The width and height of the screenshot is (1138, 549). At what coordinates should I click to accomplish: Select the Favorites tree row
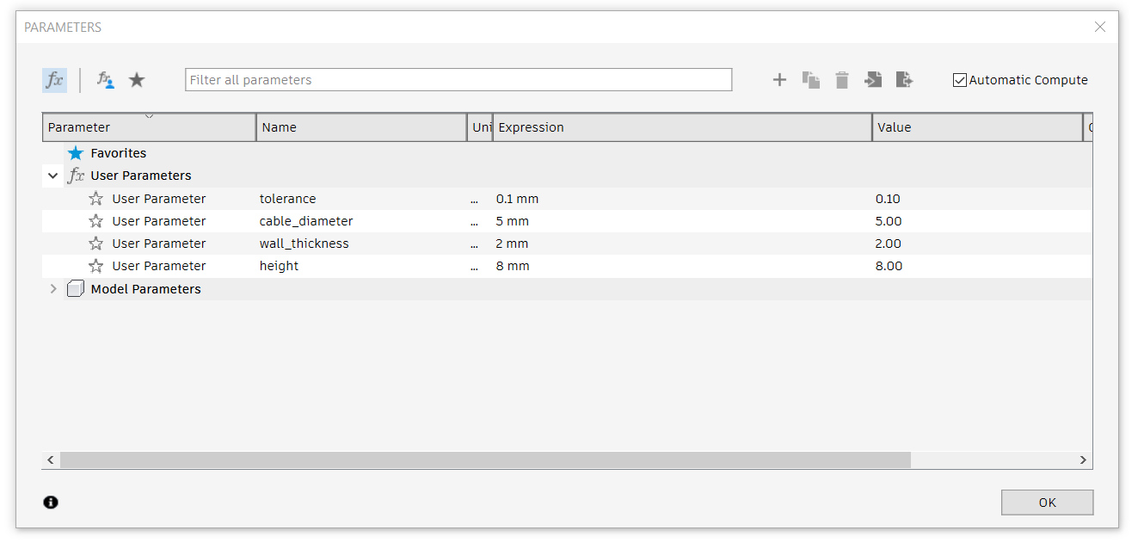567,153
